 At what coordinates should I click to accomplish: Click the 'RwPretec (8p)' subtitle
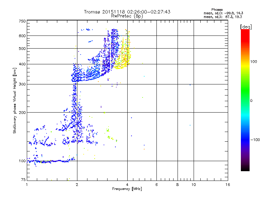[127, 16]
